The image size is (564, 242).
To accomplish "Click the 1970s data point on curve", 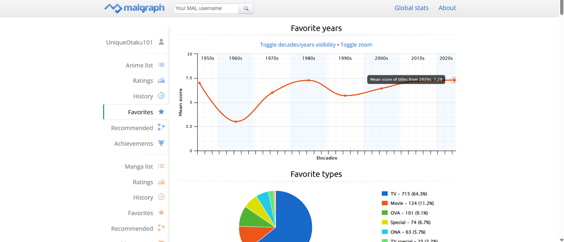I will (x=272, y=93).
